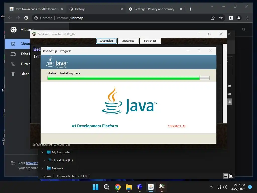The width and height of the screenshot is (257, 193).
Task: Share this page from Chrome toolbar
Action: tap(213, 18)
